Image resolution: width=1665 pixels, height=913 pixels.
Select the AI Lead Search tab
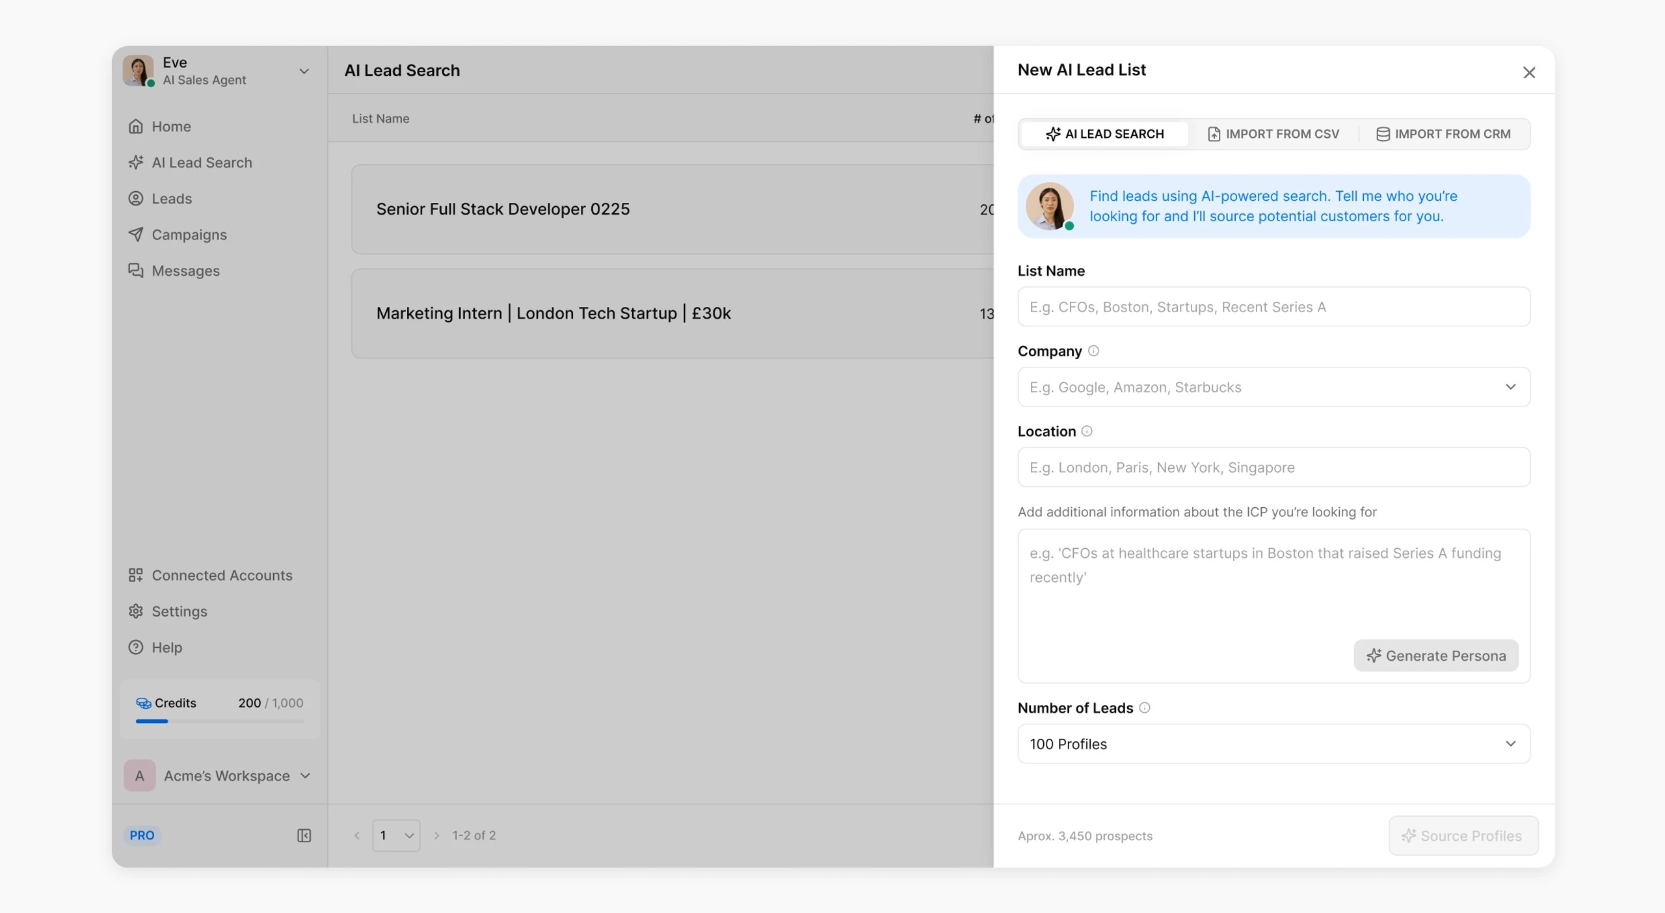click(x=1104, y=134)
